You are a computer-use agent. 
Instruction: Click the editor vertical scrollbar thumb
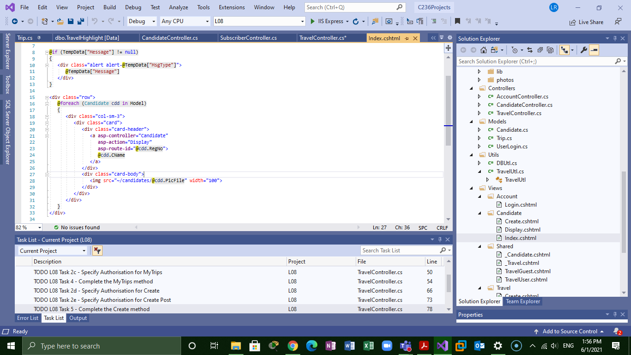(448, 110)
